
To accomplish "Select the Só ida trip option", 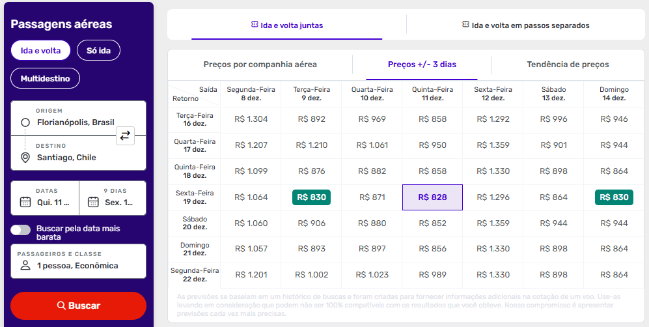I will 98,50.
